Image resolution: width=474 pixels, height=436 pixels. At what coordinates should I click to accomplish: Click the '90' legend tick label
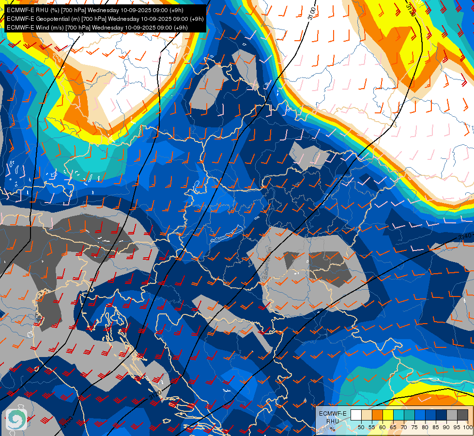(x=446, y=427)
